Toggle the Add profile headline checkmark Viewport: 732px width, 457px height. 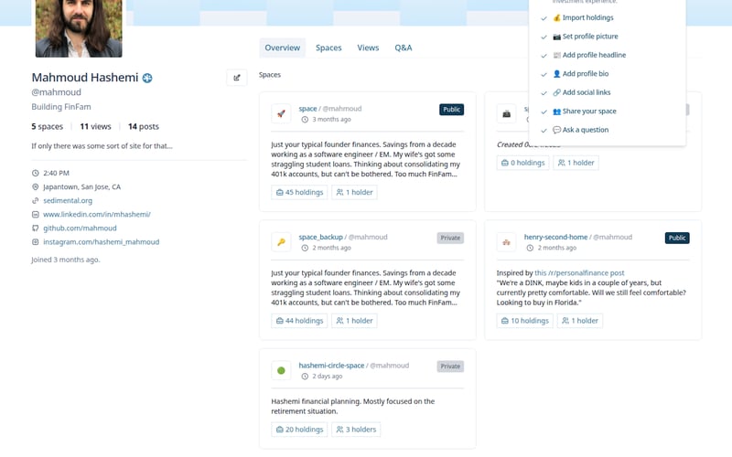pyautogui.click(x=544, y=56)
